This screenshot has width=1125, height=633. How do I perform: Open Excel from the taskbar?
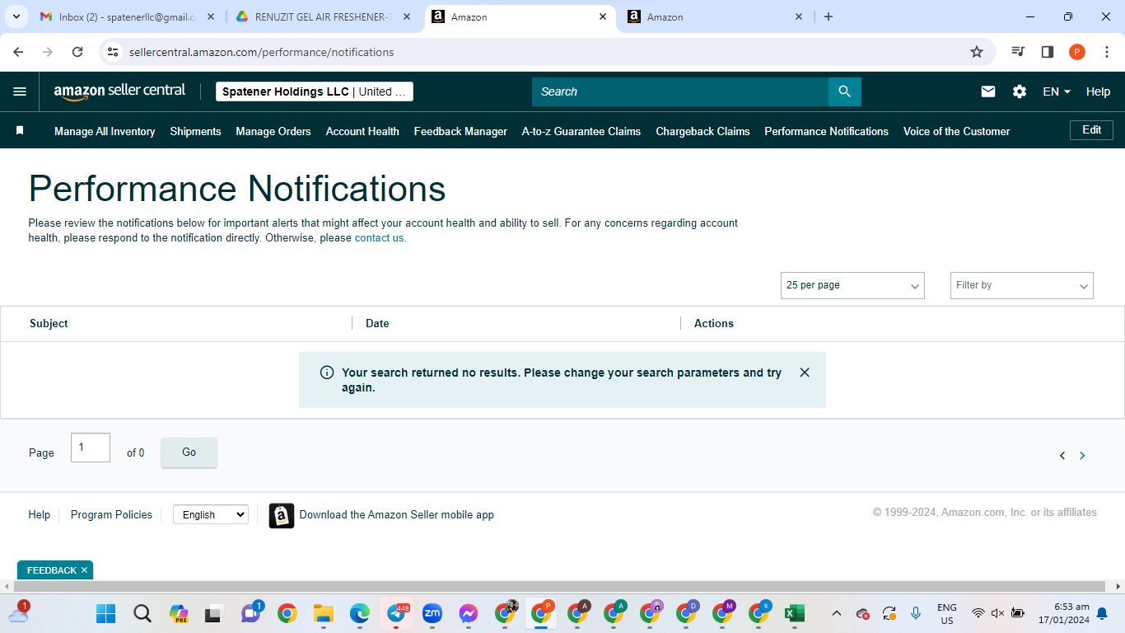pos(794,613)
